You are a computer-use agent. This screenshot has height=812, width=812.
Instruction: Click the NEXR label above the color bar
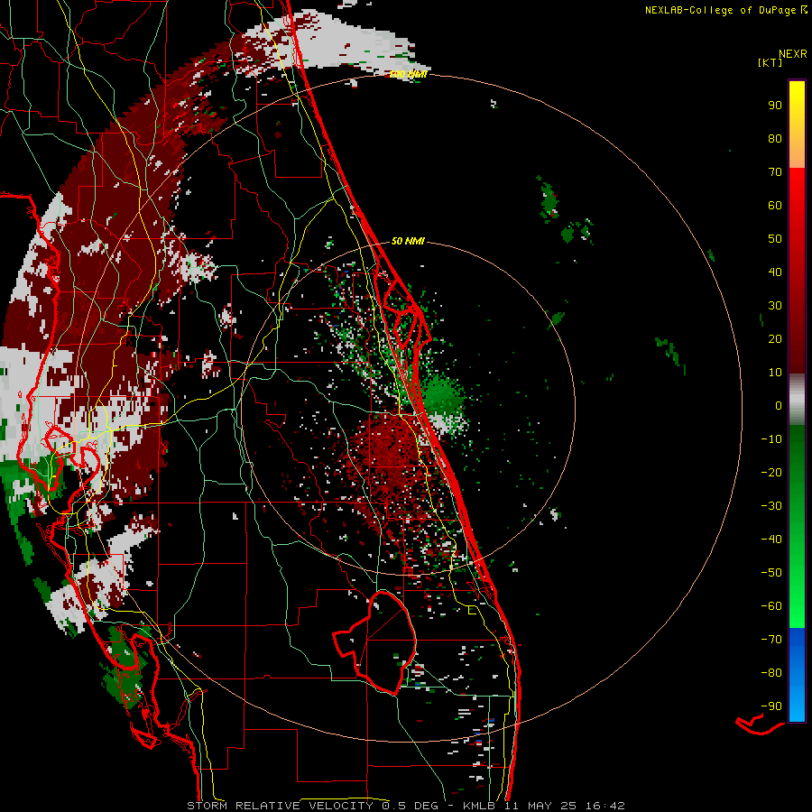[x=793, y=54]
